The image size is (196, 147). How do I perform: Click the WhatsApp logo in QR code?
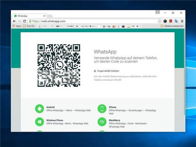point(59,65)
